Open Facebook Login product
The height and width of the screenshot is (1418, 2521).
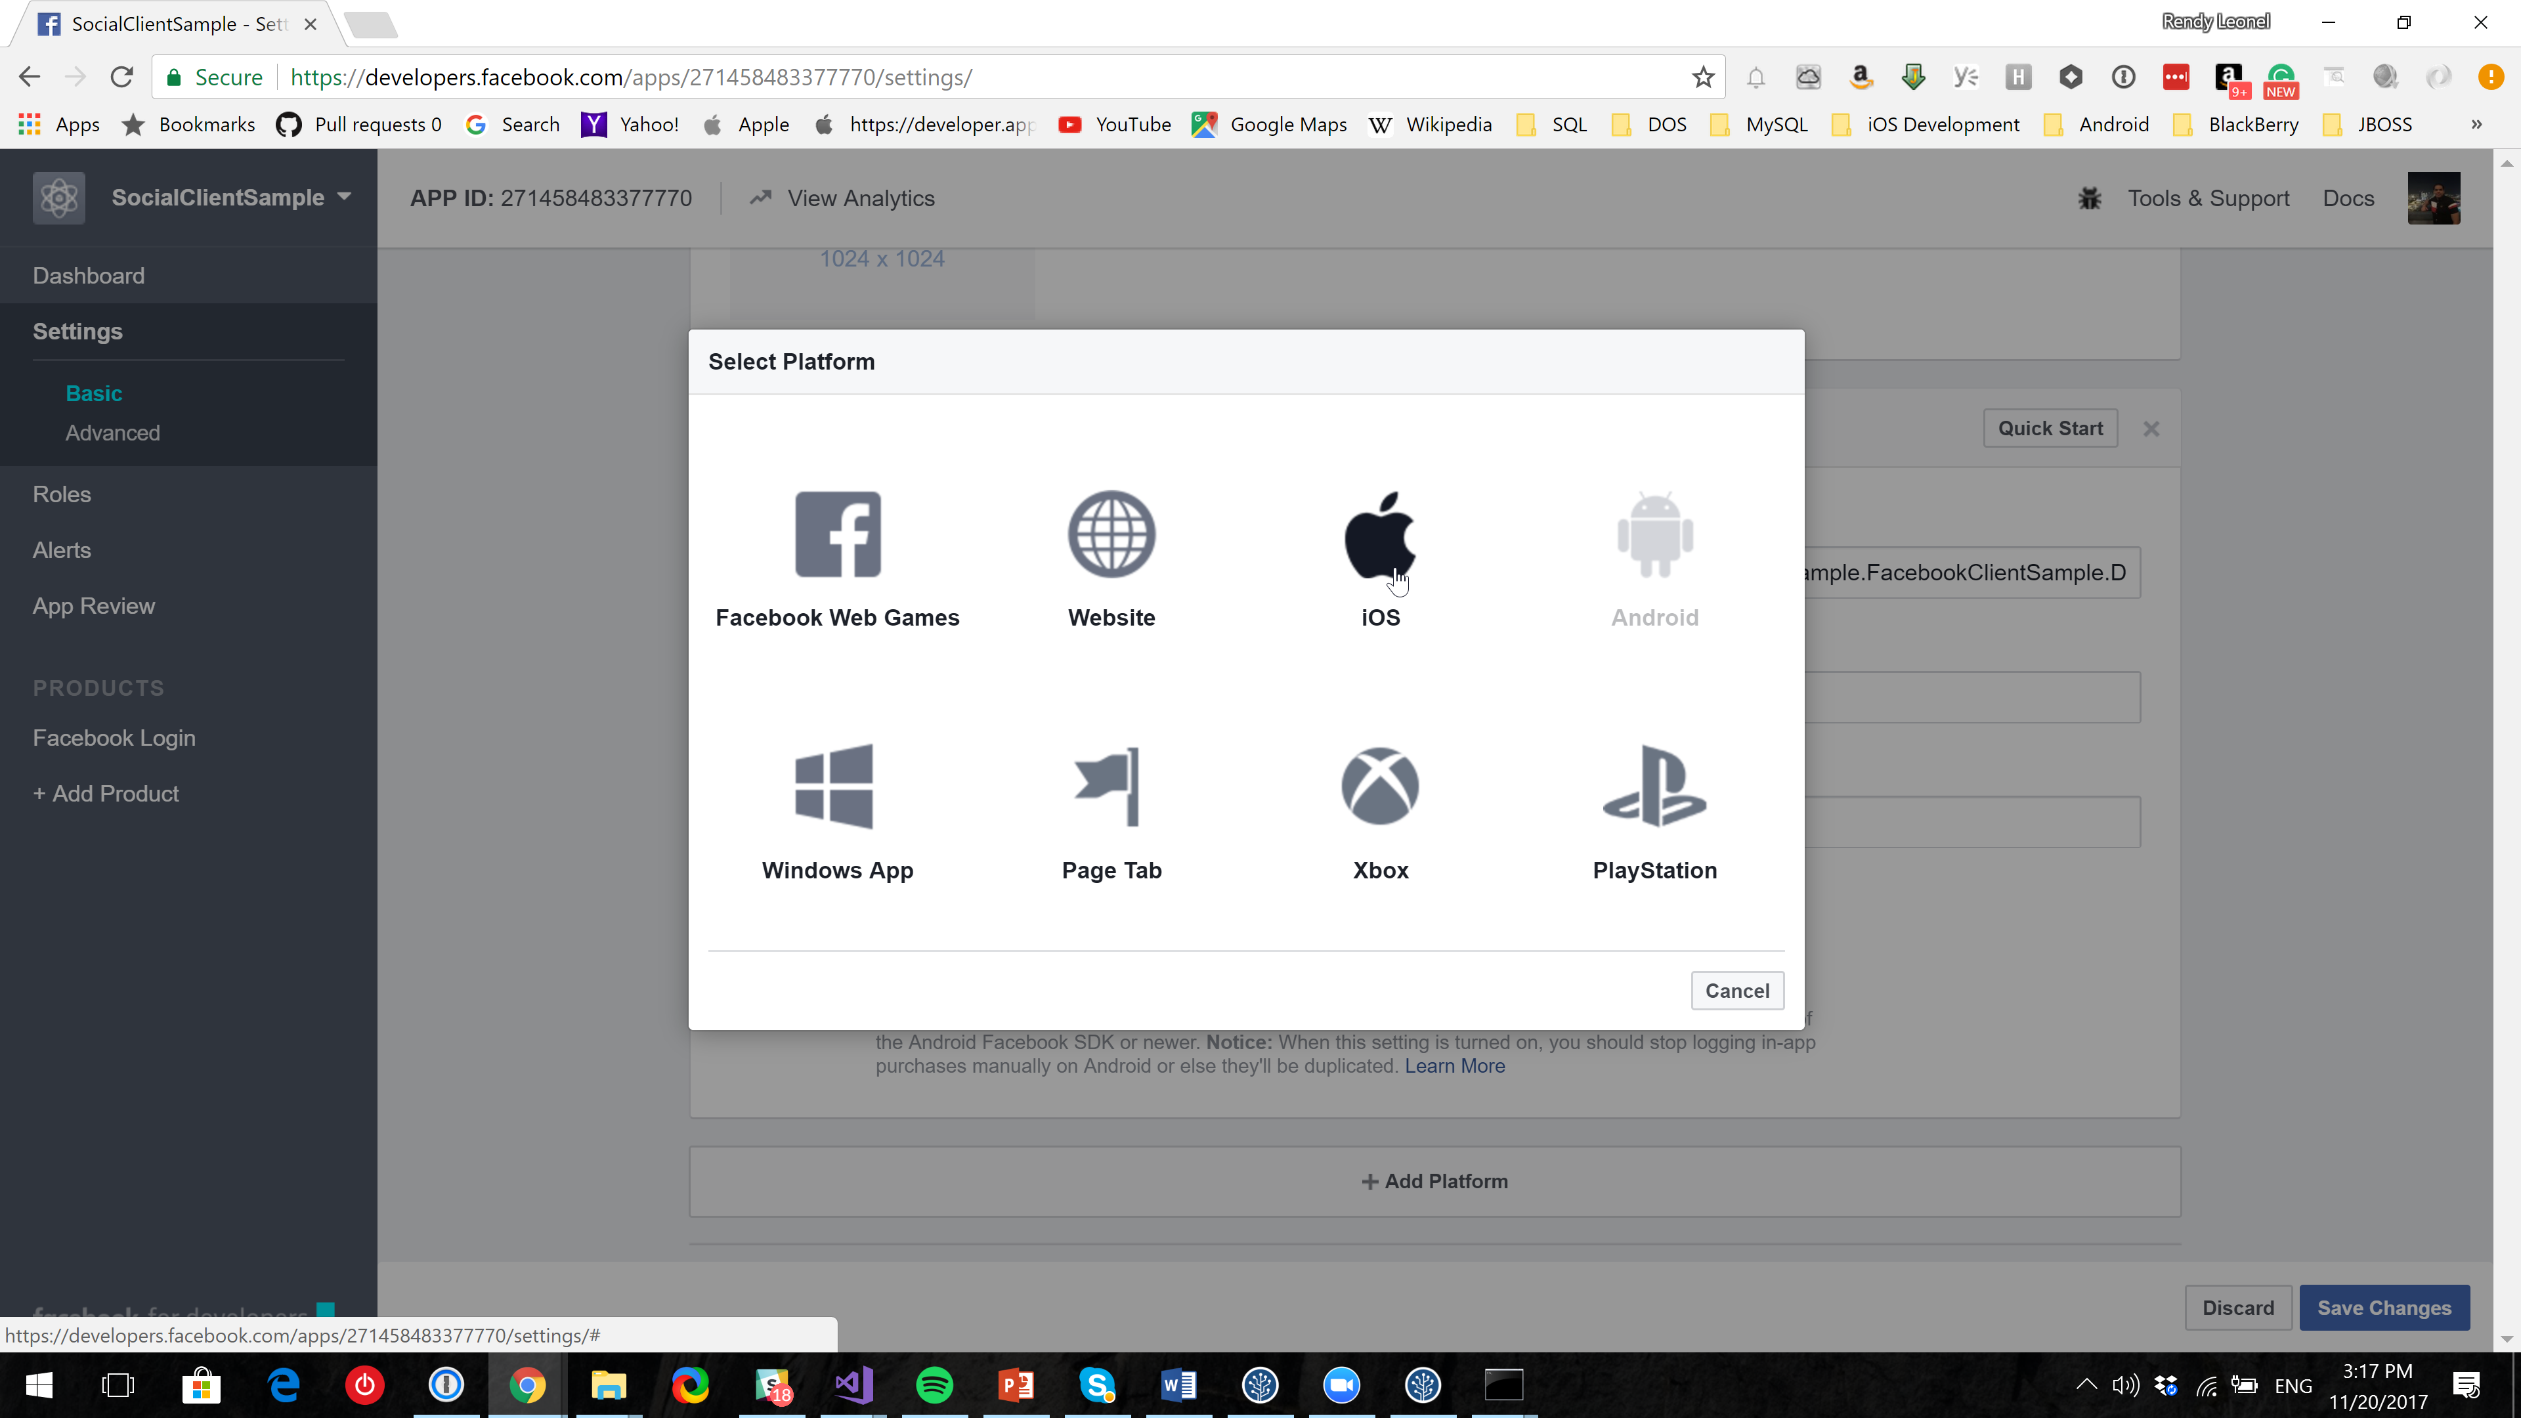pos(114,738)
